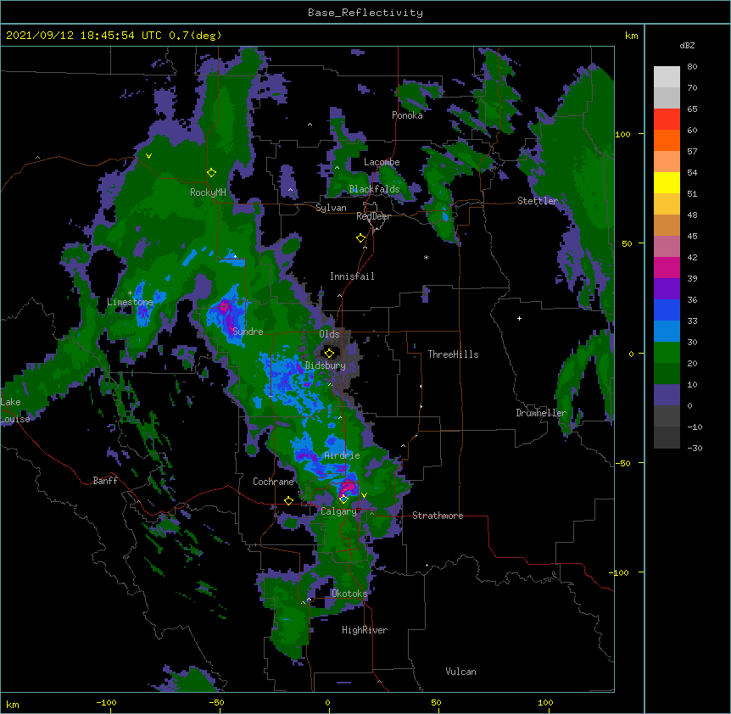Click the 45 value in dBZ legend

[692, 237]
